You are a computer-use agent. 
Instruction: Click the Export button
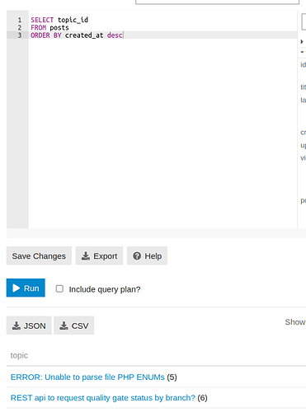click(x=99, y=255)
